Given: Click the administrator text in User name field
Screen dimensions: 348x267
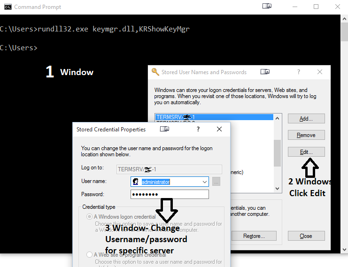Looking at the screenshot, I should pyautogui.click(x=155, y=182).
